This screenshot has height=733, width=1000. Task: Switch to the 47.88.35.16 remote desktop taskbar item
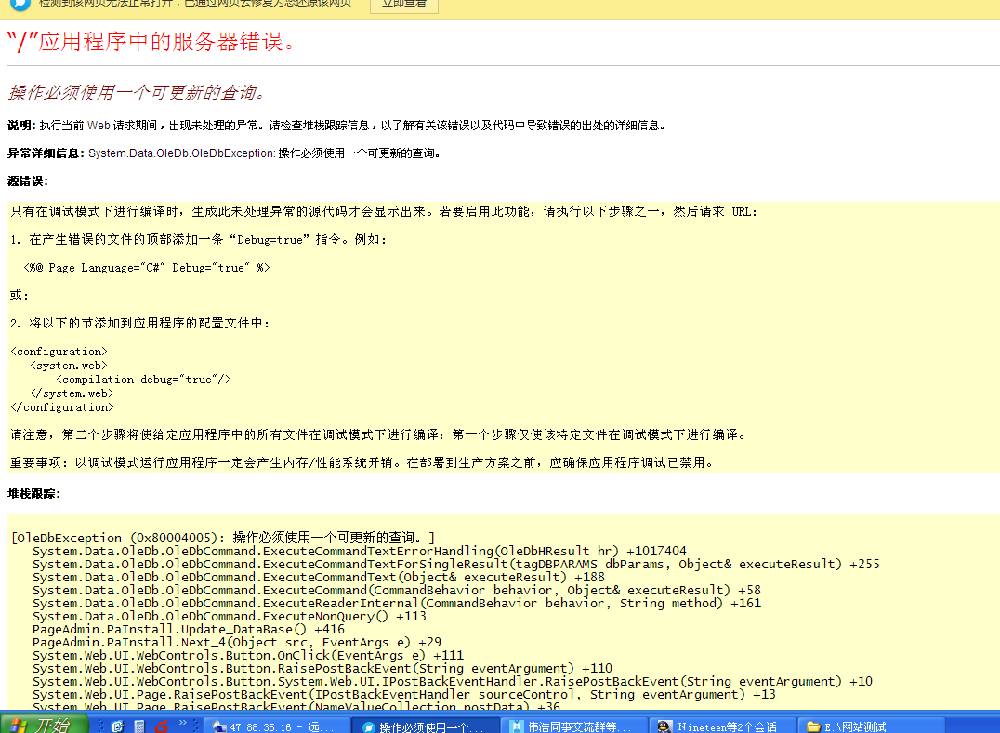[276, 726]
